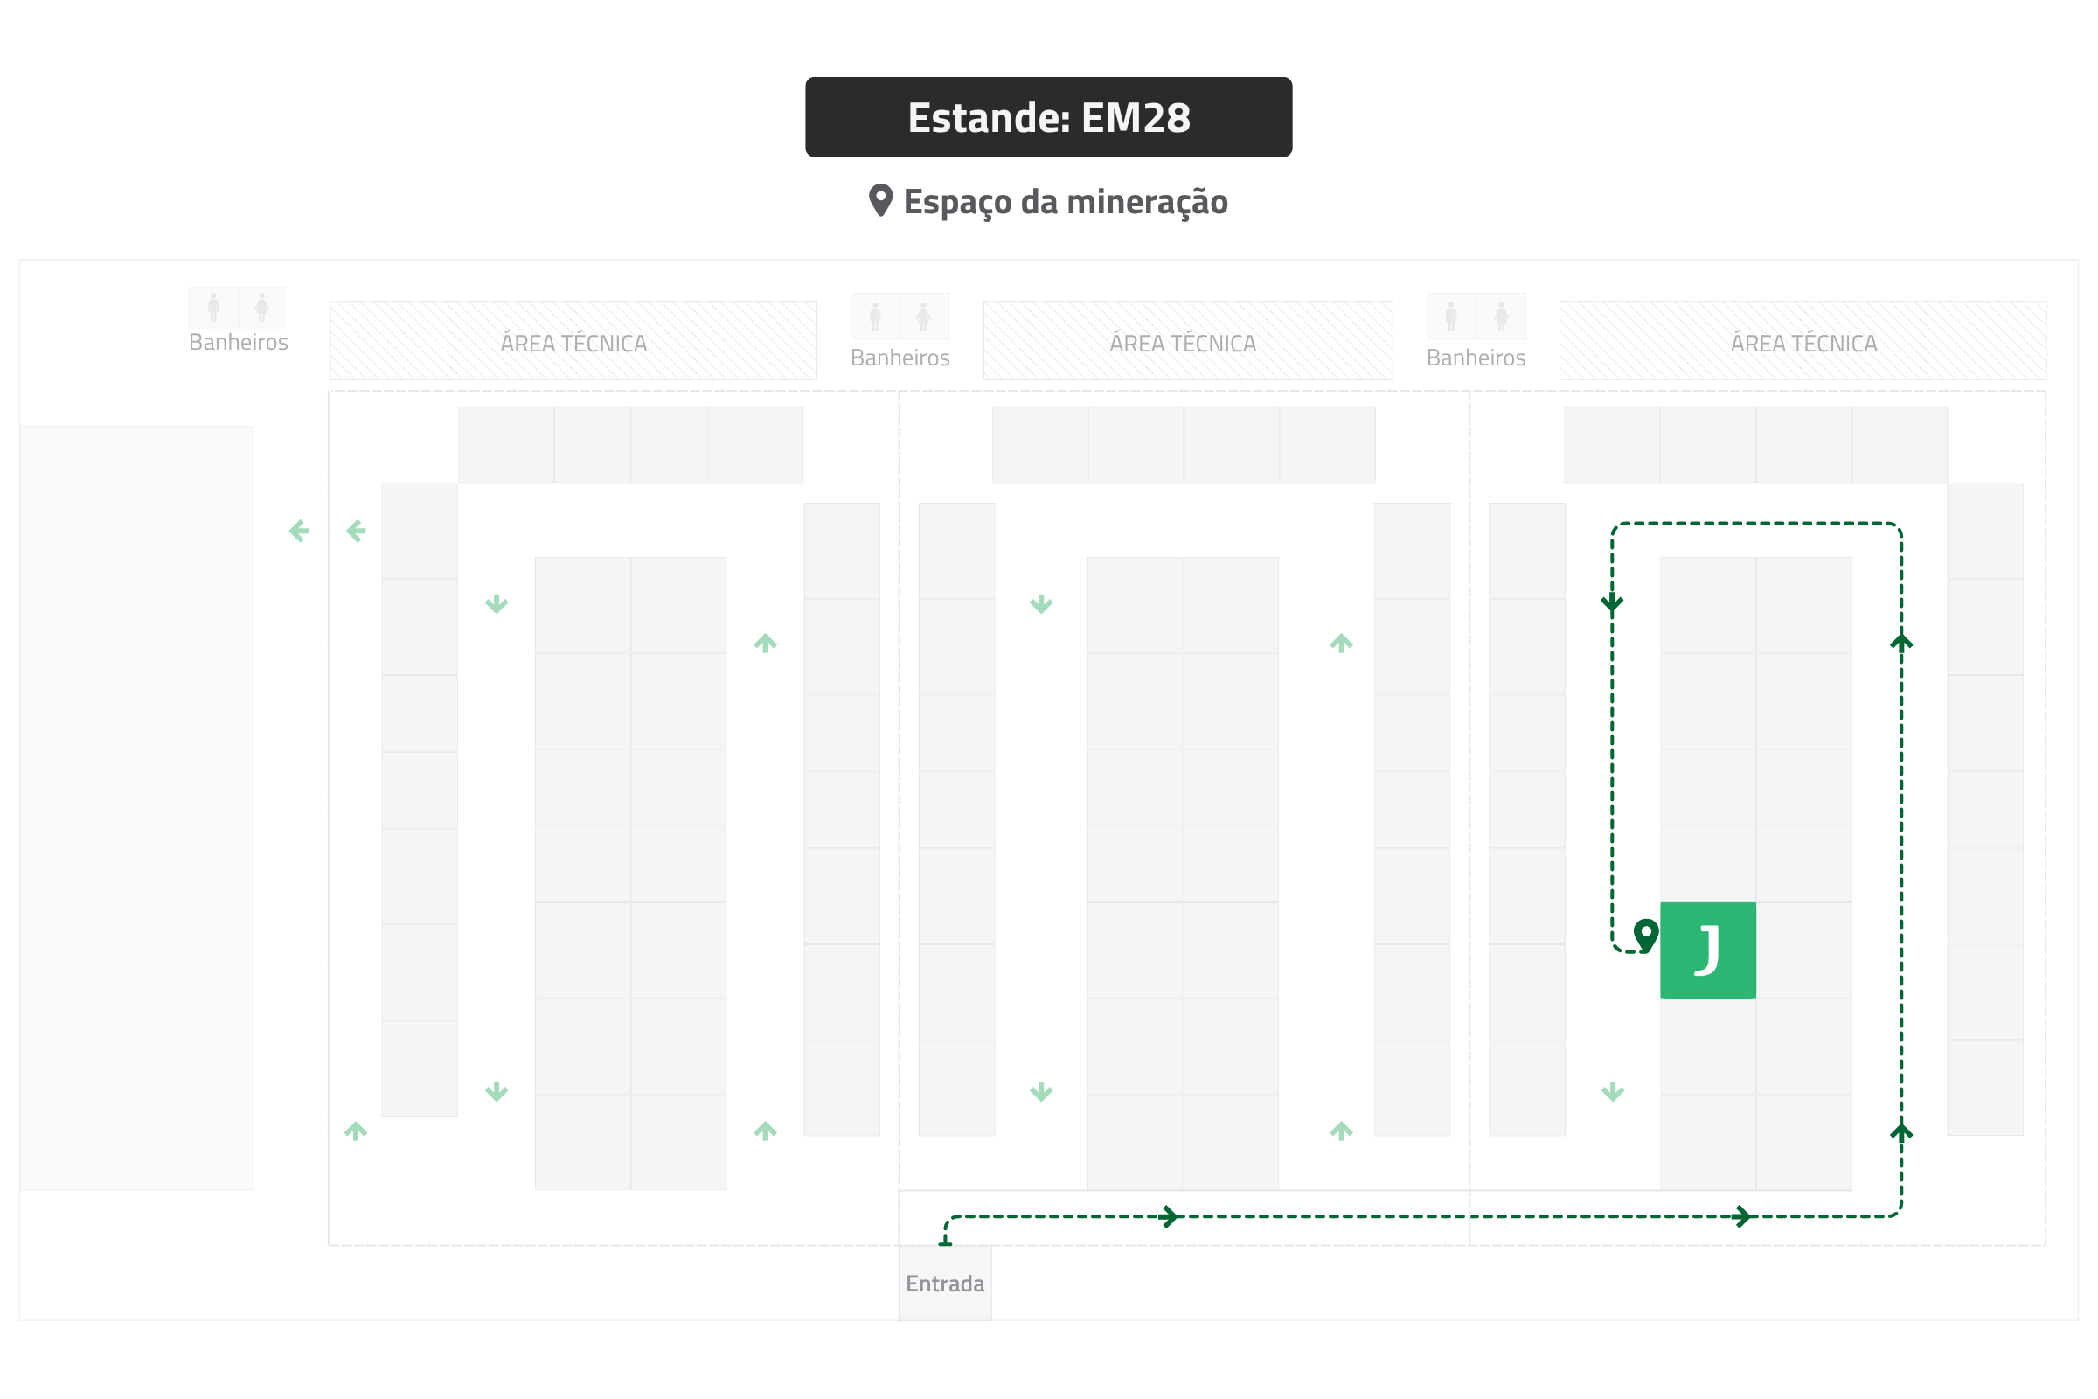Click the Banheiros label at far left

click(x=238, y=343)
